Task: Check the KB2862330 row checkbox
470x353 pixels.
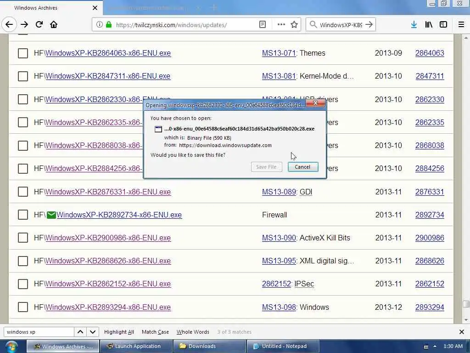Action: (x=23, y=99)
